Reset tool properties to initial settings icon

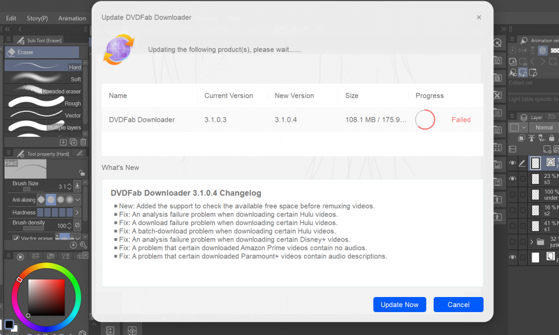pos(73,245)
